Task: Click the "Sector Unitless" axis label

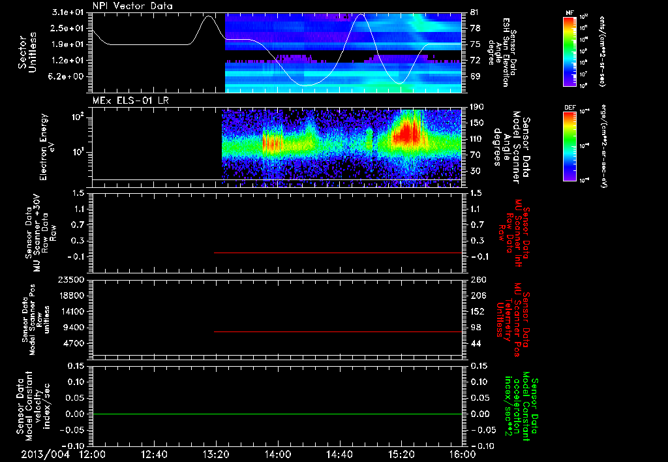Action: point(27,52)
